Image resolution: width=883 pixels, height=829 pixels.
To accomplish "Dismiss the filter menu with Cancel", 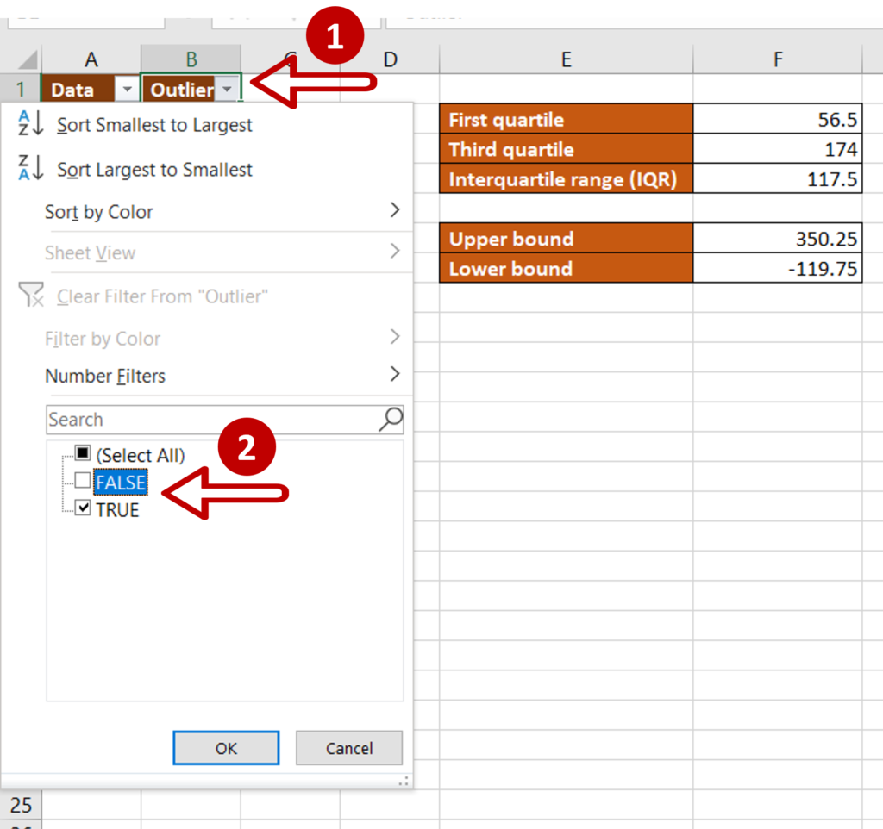I will coord(348,748).
